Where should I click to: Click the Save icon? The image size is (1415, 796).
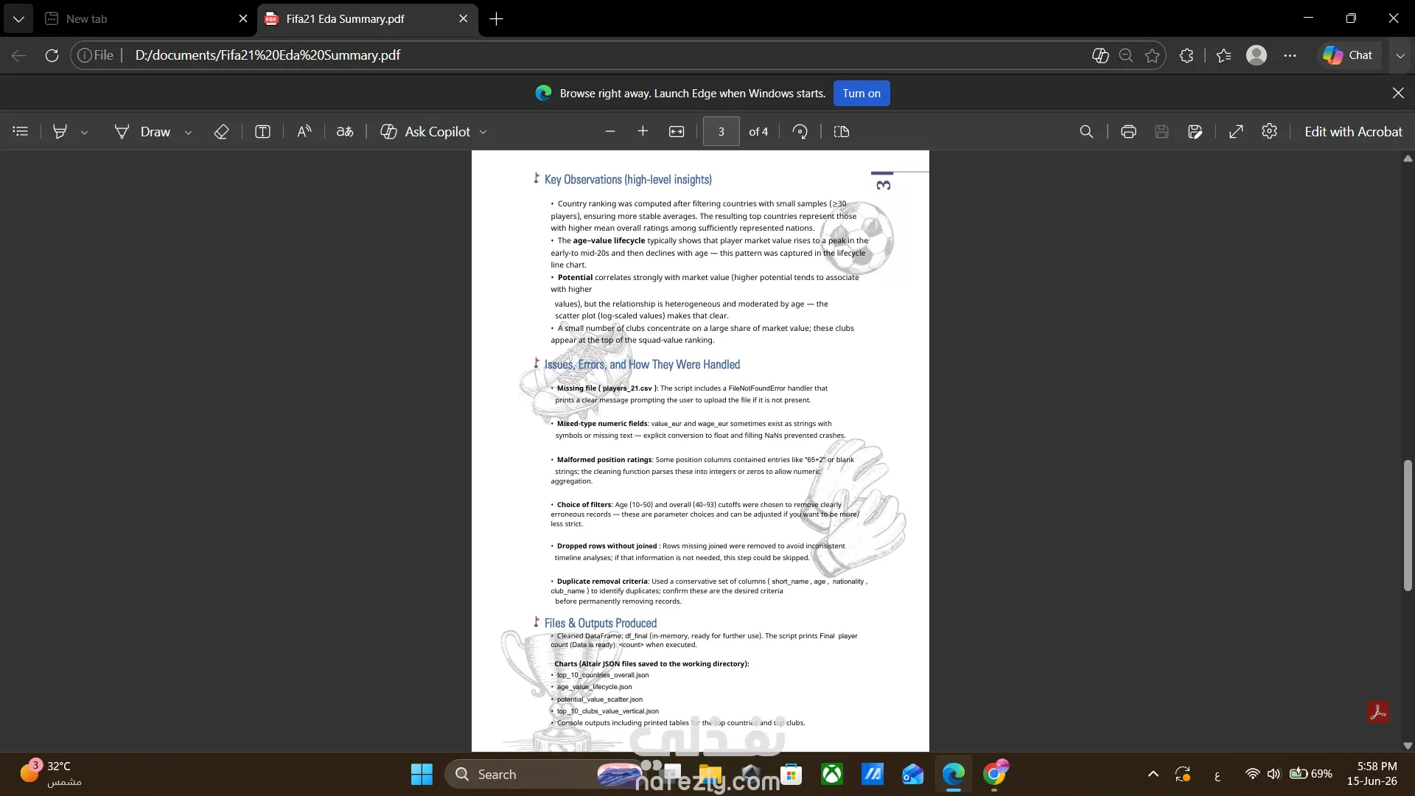(1161, 131)
